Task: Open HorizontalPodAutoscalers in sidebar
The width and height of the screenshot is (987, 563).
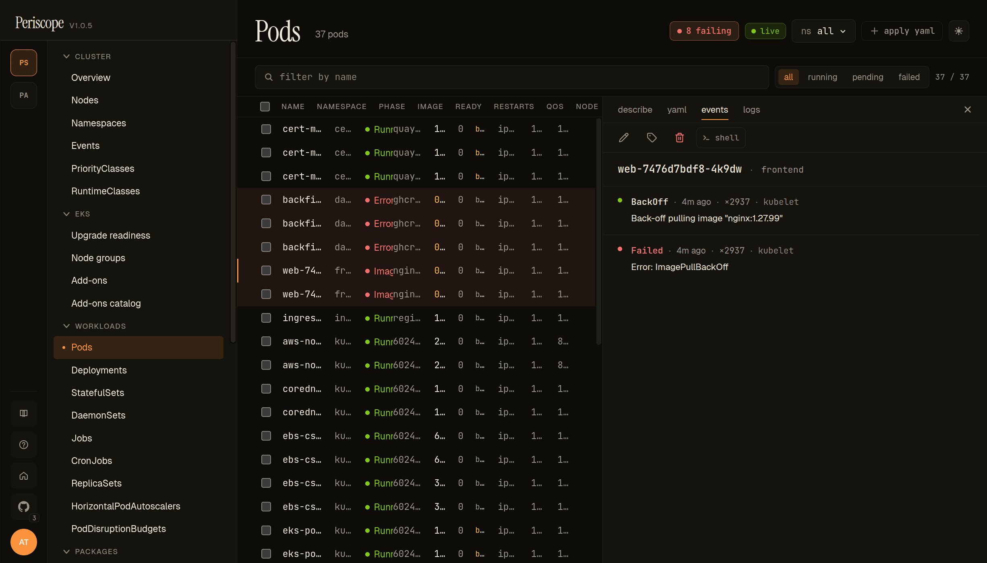Action: (139, 506)
